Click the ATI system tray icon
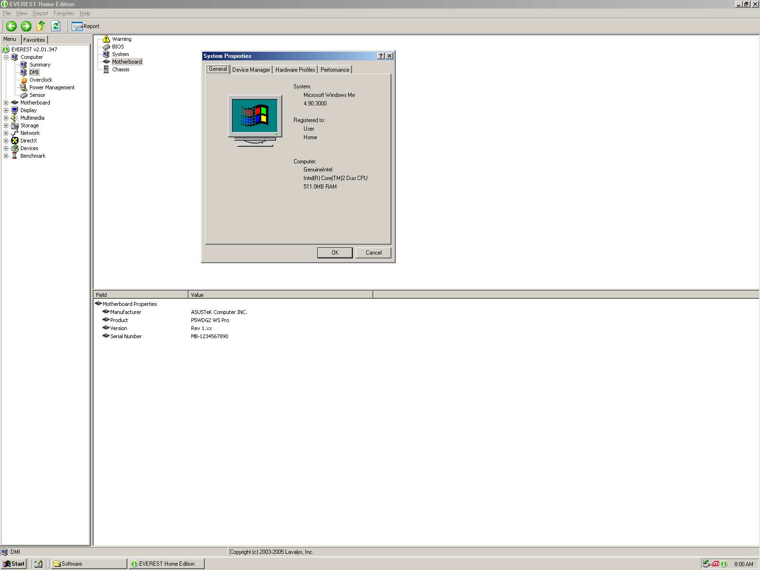 (x=715, y=564)
